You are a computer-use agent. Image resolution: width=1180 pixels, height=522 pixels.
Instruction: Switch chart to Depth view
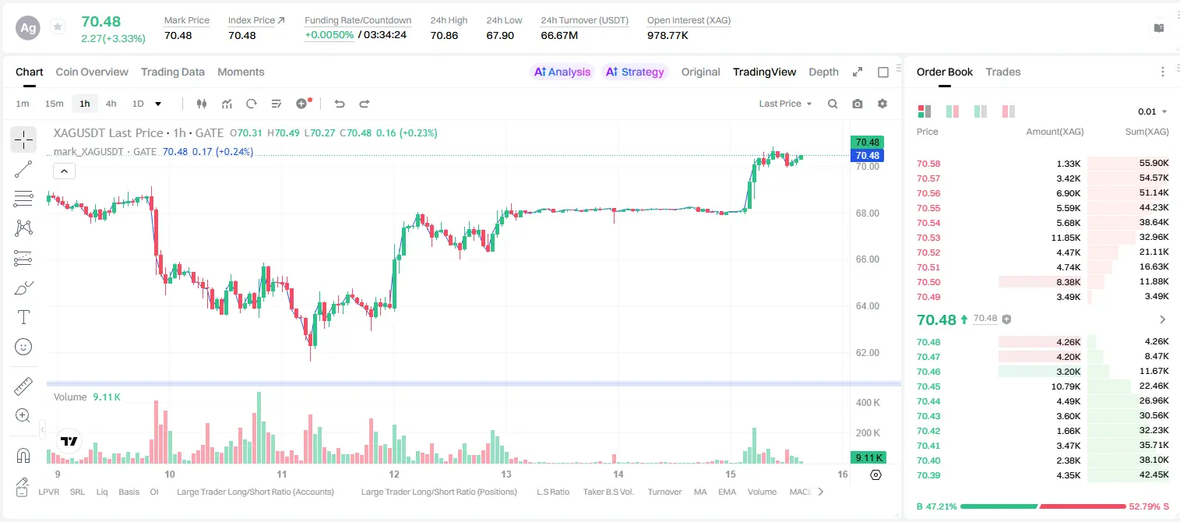point(823,72)
